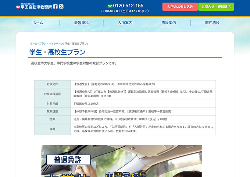Screen dimensions: 250x177
Task: Click the 備考 table header cell
Action: [53, 129]
